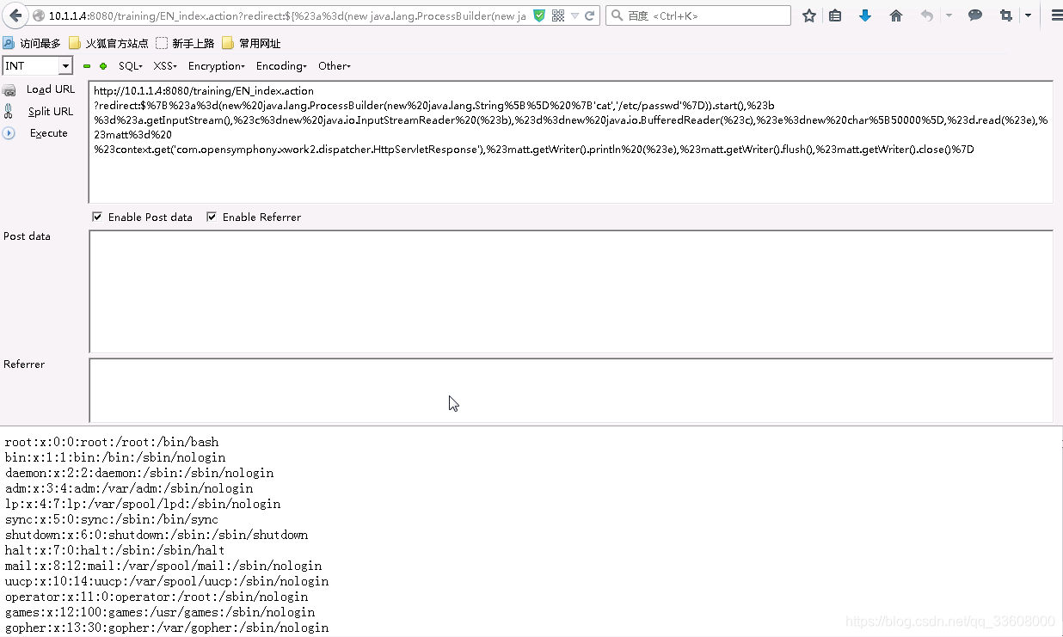Image resolution: width=1063 pixels, height=637 pixels.
Task: Select the halt:x:7:0 passwd line
Action: point(115,551)
